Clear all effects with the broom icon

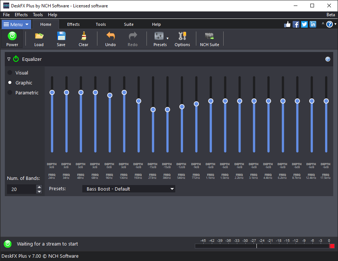point(83,39)
